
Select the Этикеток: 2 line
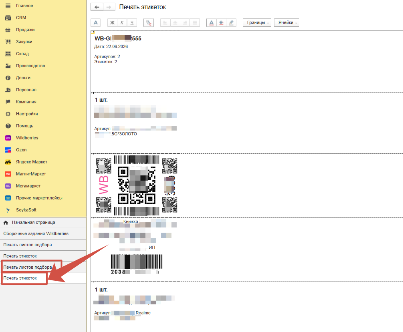(x=105, y=62)
